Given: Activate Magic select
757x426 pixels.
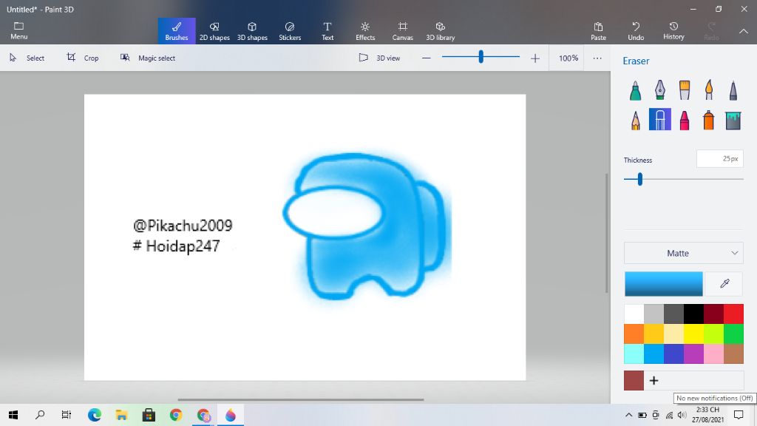Looking at the screenshot, I should 148,58.
